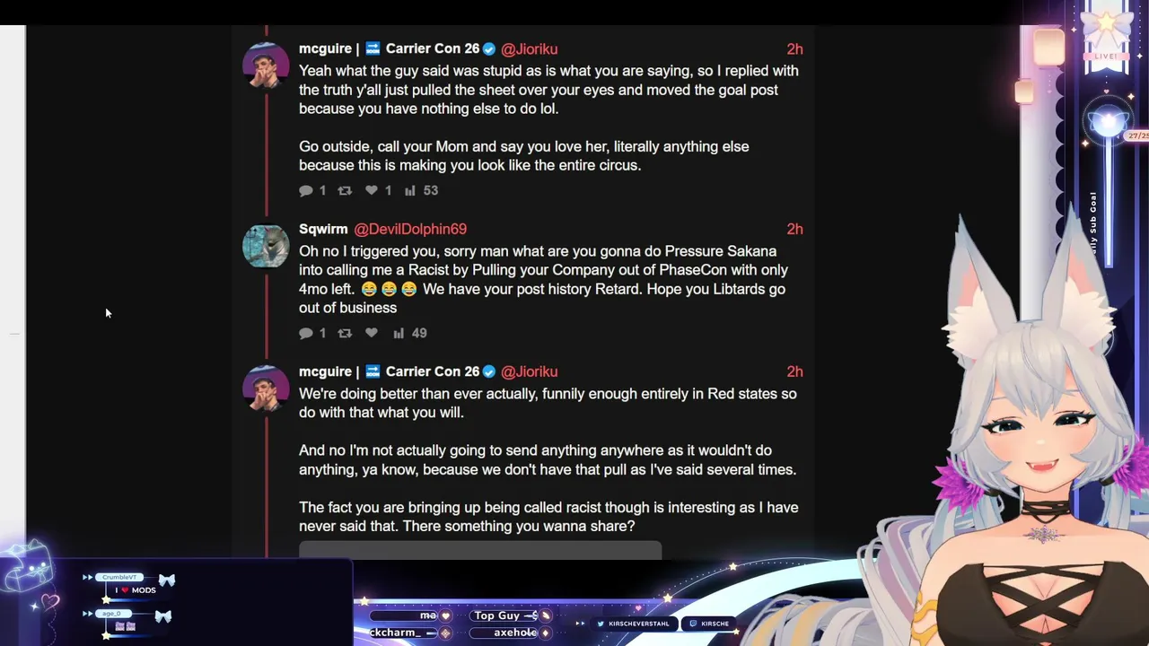Screen dimensions: 1149x646
Task: Click the views stat icon showing 53
Action: point(410,190)
